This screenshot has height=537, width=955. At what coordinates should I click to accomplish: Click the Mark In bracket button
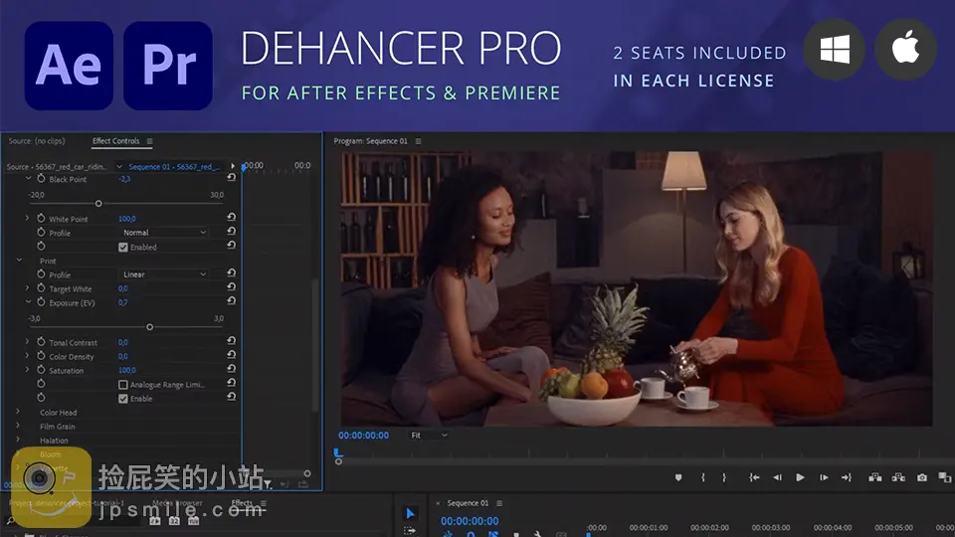coord(703,477)
